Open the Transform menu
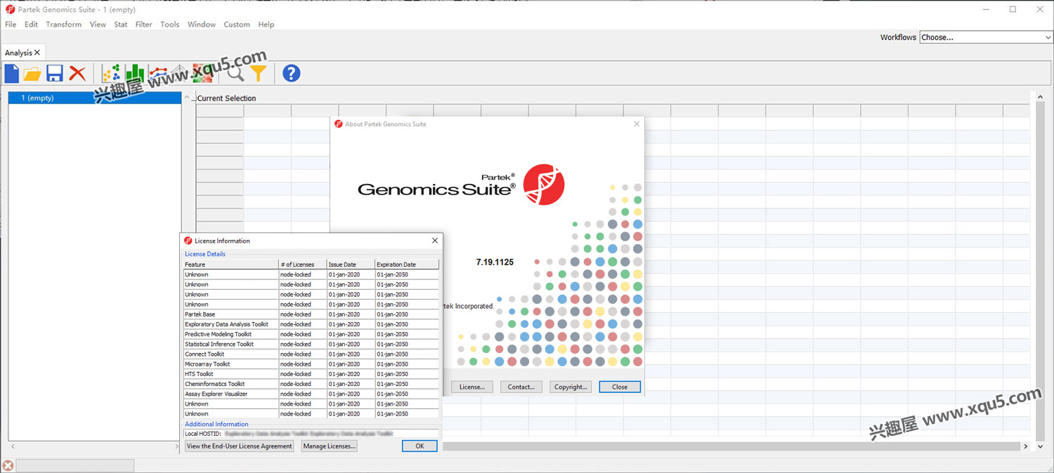The image size is (1054, 473). (x=64, y=24)
